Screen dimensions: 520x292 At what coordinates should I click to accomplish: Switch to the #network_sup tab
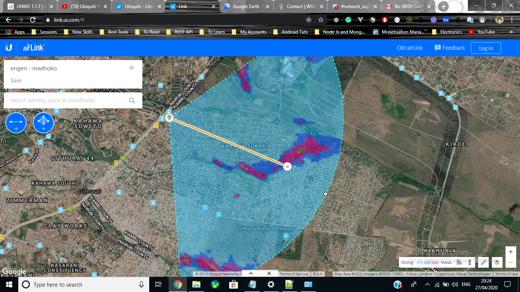point(355,6)
